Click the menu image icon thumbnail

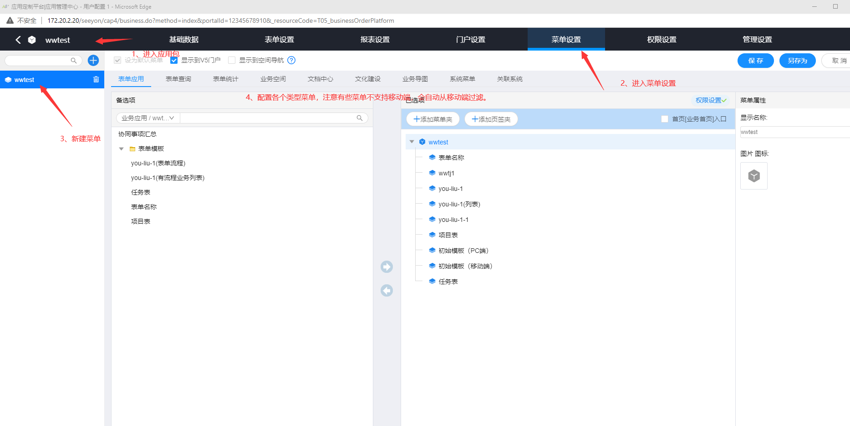753,176
